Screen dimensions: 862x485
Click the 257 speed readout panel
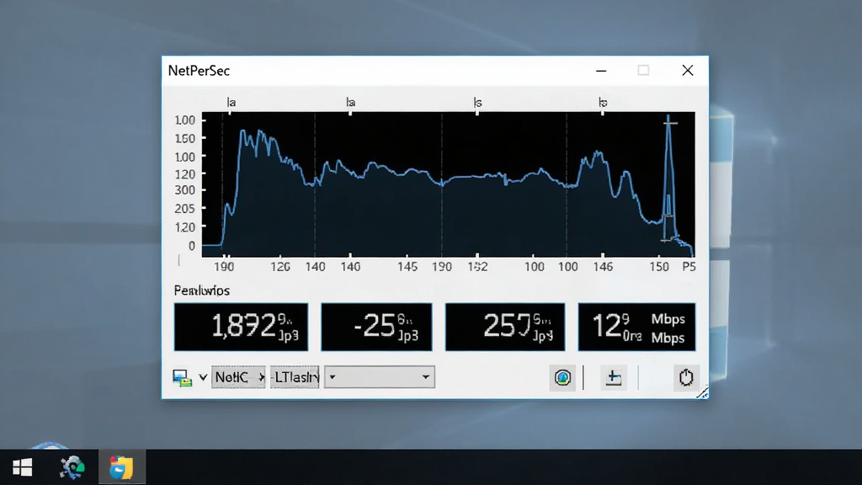(505, 328)
